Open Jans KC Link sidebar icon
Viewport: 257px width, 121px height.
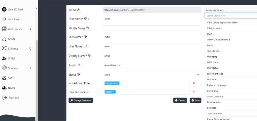click(x=4, y=9)
